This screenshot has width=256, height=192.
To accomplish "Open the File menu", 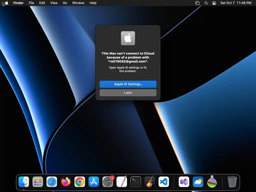I will [x=31, y=3].
